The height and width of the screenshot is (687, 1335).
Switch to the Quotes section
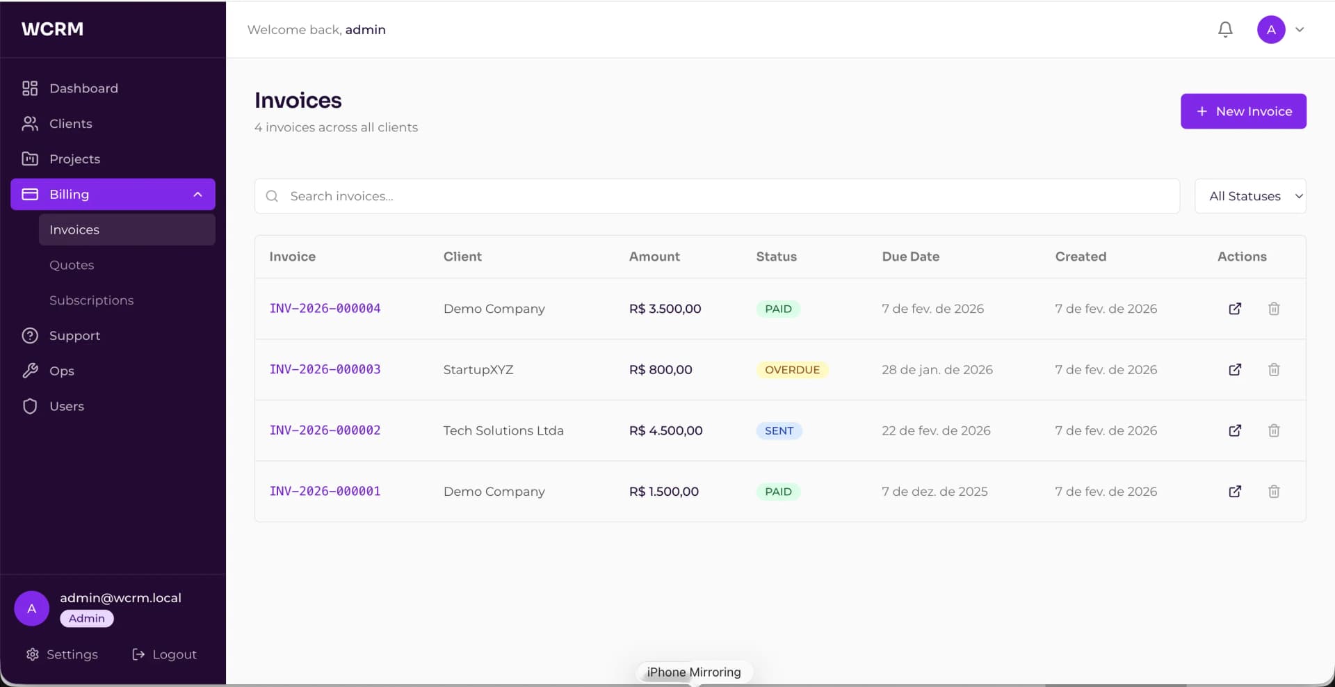coord(72,264)
